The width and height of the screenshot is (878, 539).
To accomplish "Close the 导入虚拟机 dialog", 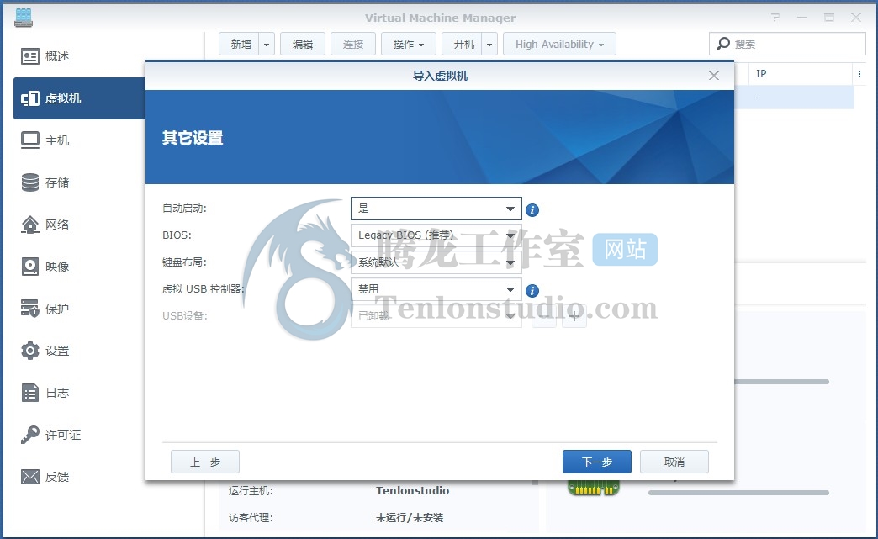I will [713, 76].
